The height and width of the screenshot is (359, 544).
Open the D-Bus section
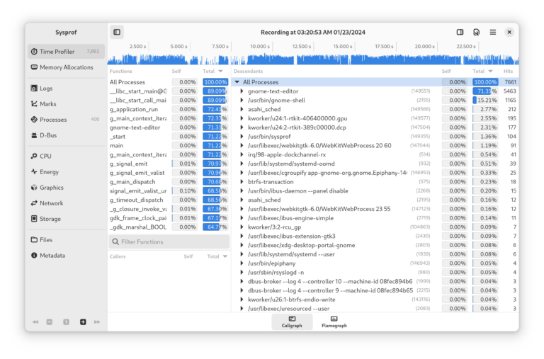tap(66, 135)
